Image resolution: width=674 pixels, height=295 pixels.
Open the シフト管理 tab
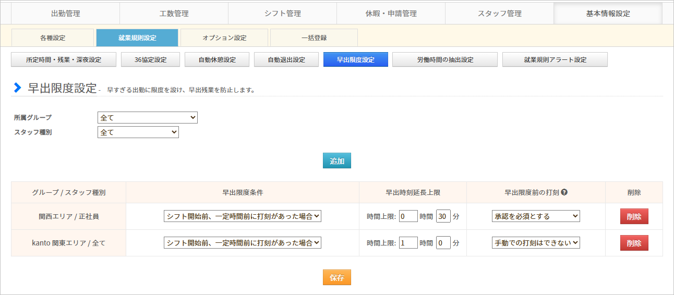coord(282,14)
